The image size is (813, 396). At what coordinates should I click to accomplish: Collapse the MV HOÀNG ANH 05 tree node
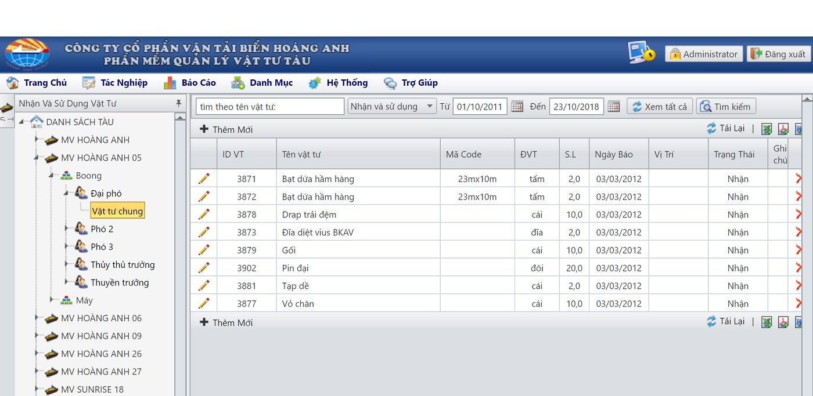(36, 157)
